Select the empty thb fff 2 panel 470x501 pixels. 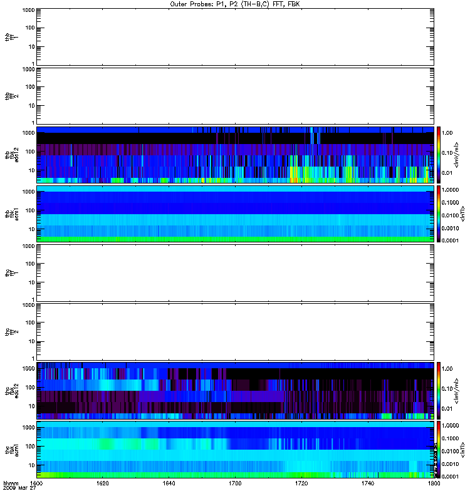[235, 96]
